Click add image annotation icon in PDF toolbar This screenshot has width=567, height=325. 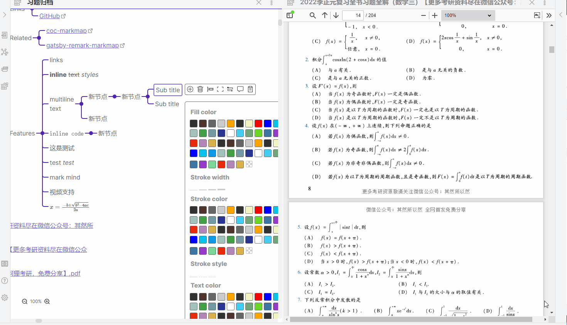pyautogui.click(x=537, y=15)
